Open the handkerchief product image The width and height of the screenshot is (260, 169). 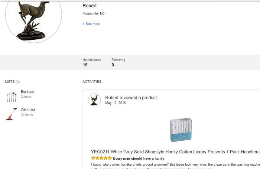[181, 130]
